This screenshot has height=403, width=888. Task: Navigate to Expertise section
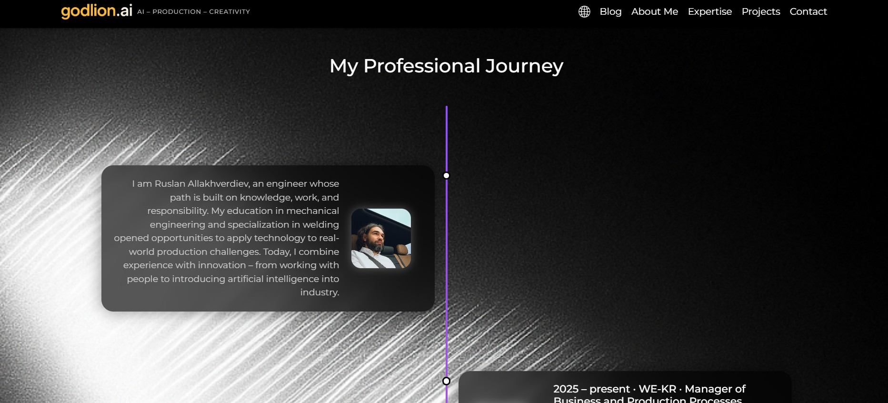[710, 11]
